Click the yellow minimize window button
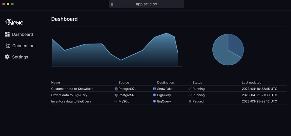291x136 pixels. (x=8, y=4)
